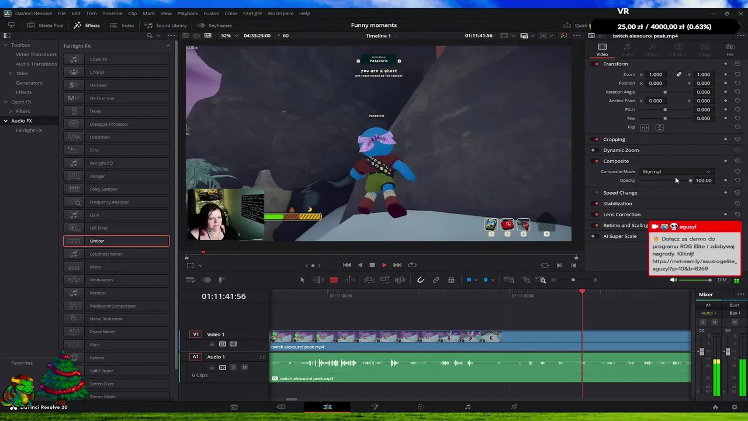Jump to the first frame
Screen dimensions: 748x421
(x=347, y=265)
